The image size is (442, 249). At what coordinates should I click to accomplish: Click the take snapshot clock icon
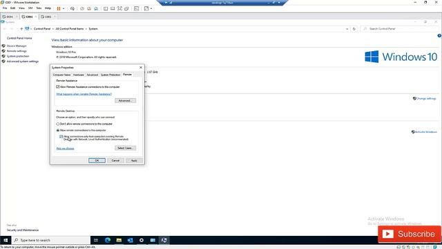click(x=82, y=8)
